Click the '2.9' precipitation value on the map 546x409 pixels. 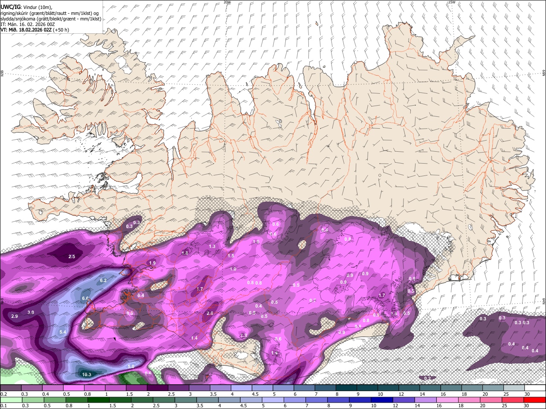(x=15, y=316)
